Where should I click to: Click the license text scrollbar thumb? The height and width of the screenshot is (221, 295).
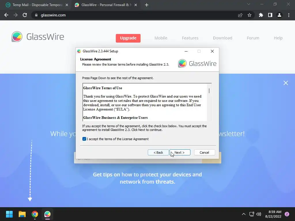pos(209,91)
